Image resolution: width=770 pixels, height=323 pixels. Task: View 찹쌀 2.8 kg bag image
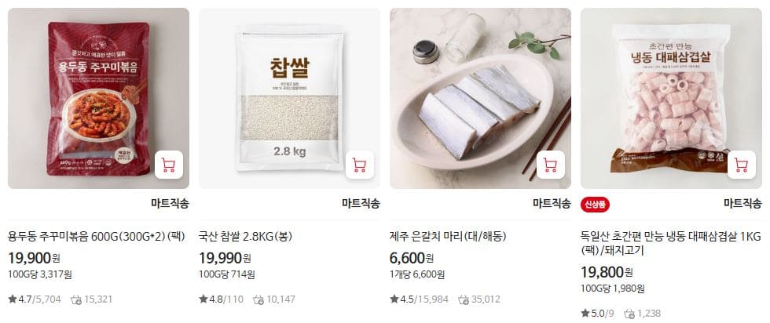[289, 98]
